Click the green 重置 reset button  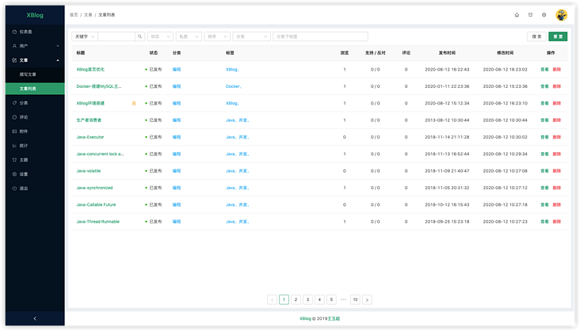558,36
